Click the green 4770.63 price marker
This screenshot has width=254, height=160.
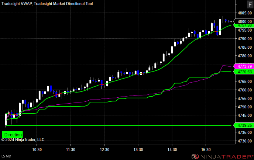point(244,72)
